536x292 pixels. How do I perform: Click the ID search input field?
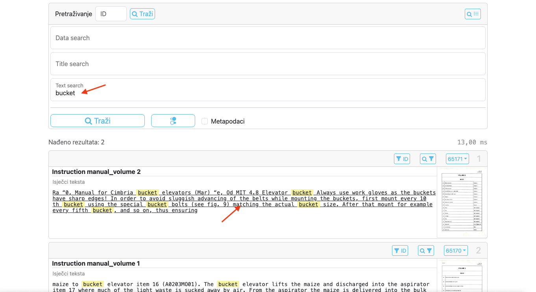point(111,14)
